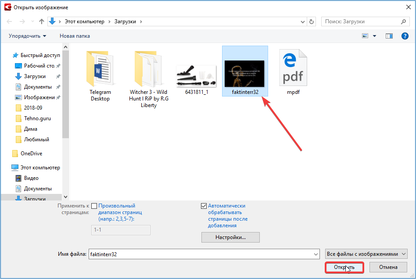
Task: Open the Telegram Desktop folder icon
Action: (x=100, y=69)
